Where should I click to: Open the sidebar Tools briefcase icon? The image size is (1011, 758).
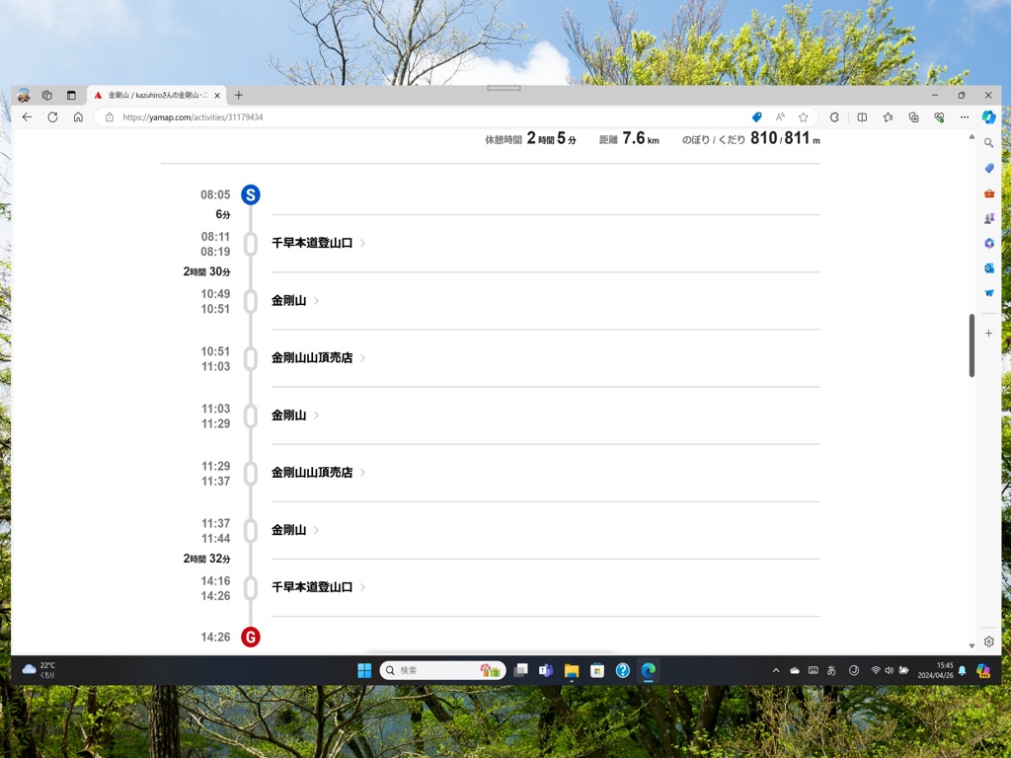coord(988,192)
